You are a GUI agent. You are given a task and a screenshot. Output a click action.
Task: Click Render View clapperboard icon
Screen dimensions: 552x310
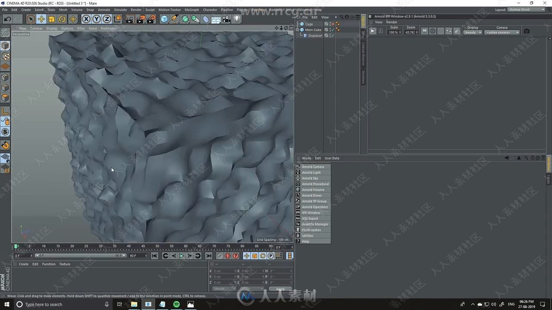(129, 19)
